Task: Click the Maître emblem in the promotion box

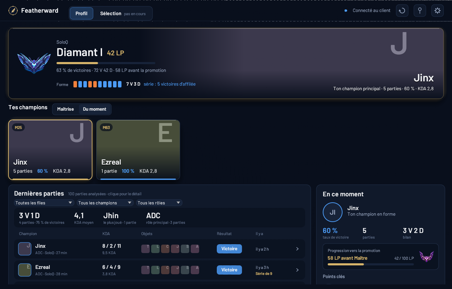Action: (427, 257)
